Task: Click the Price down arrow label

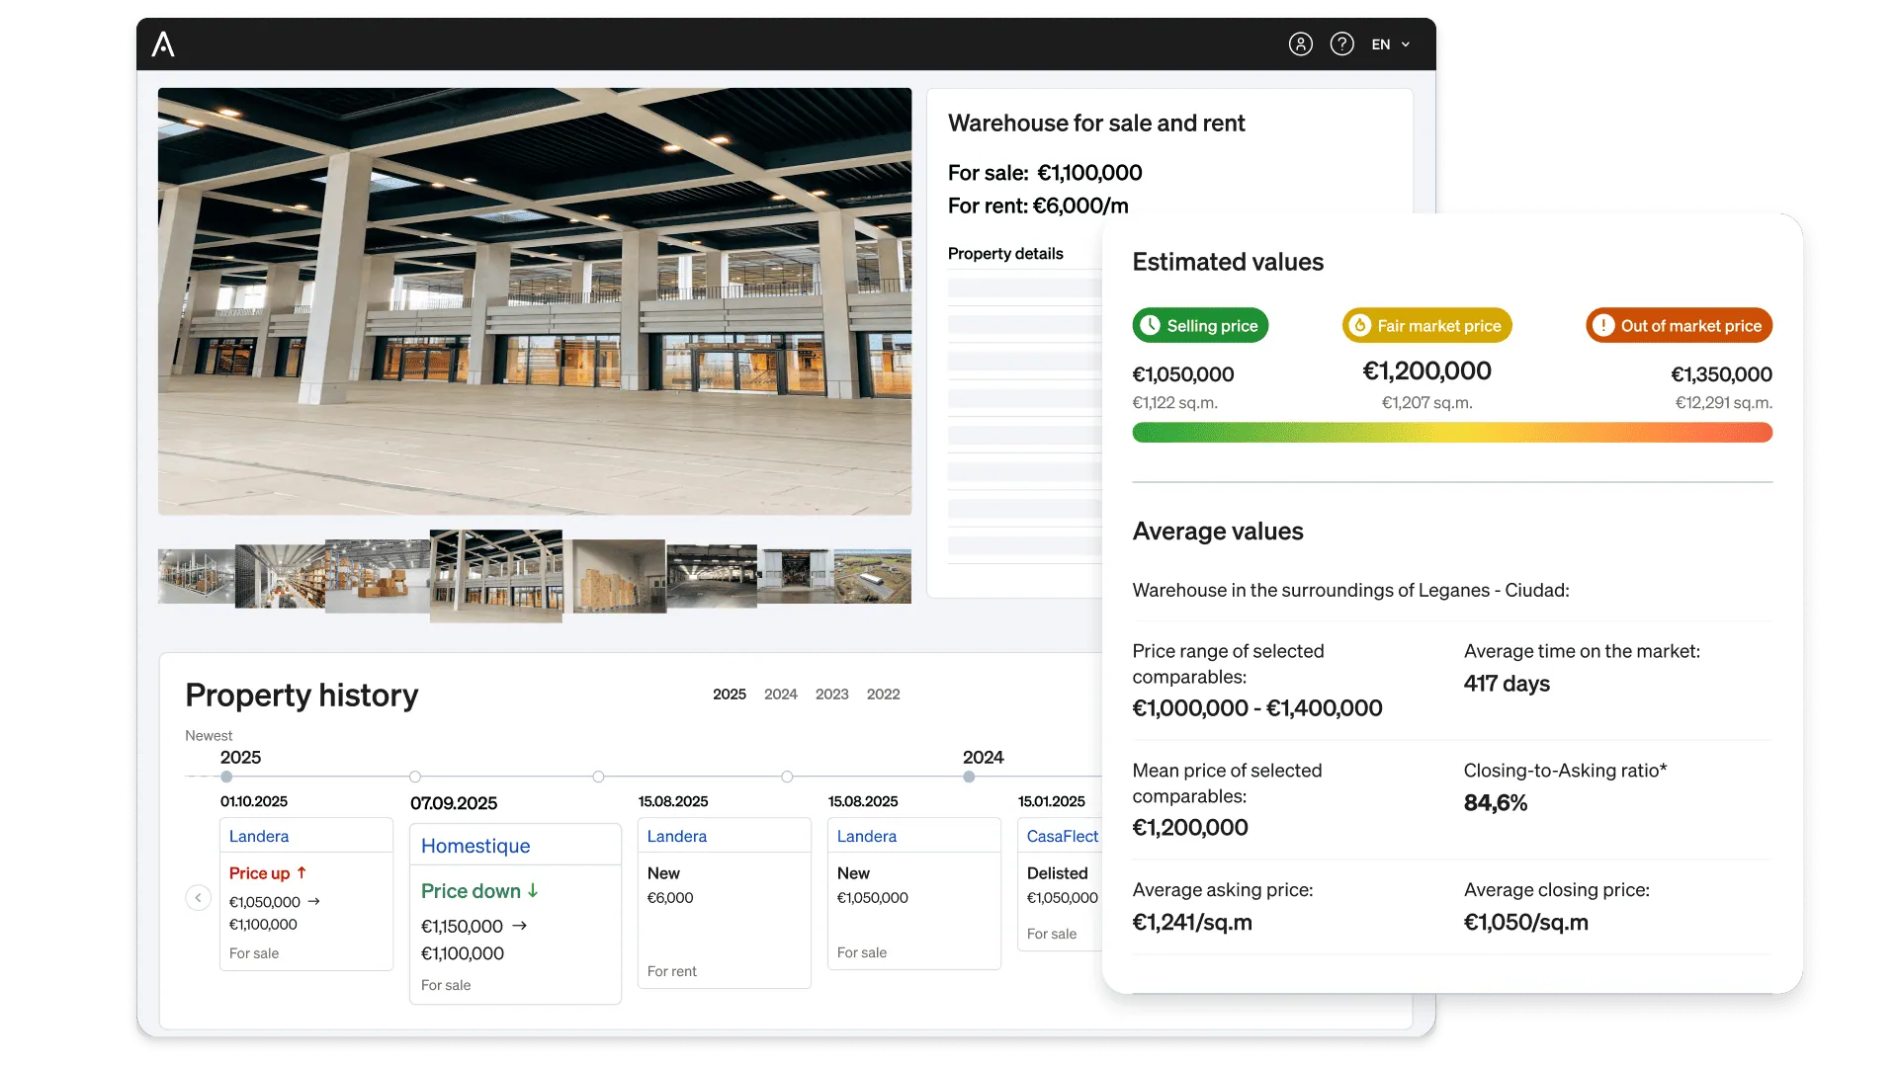Action: (x=480, y=891)
